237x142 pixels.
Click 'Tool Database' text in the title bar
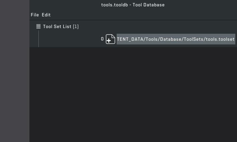click(x=148, y=5)
